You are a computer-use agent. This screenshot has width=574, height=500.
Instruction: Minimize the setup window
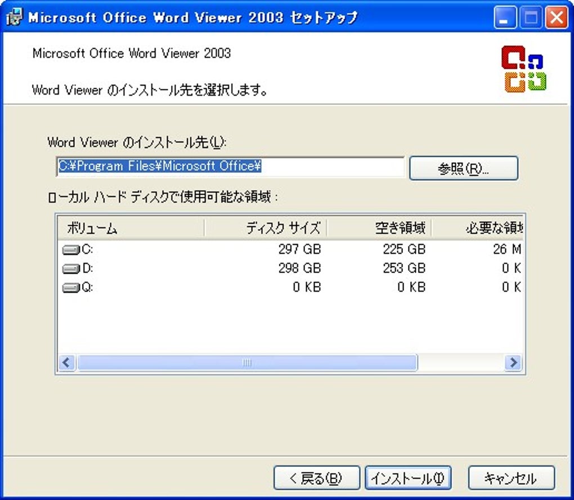coord(505,17)
